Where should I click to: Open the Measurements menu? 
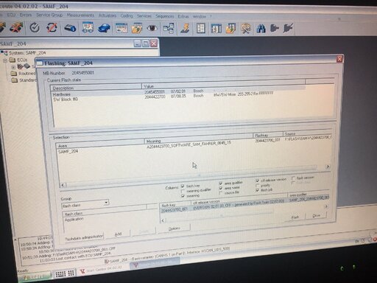pyautogui.click(x=80, y=15)
